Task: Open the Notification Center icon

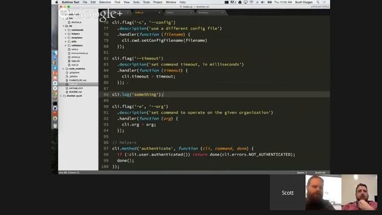Action: (x=324, y=2)
